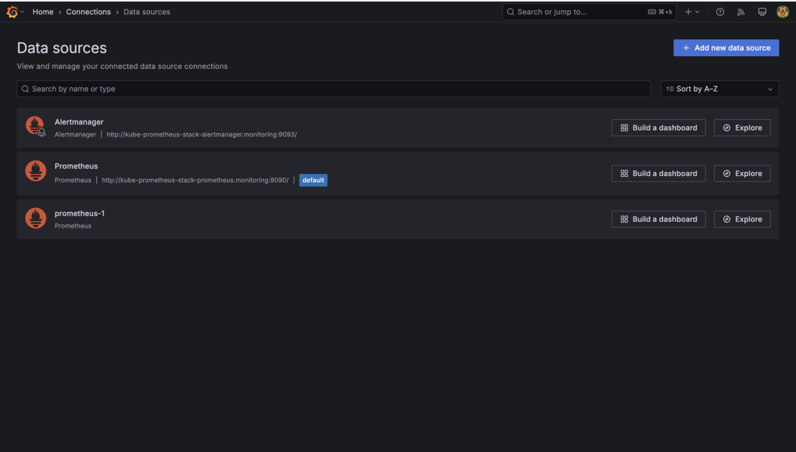
Task: Open the Alertmanager data source name
Action: pyautogui.click(x=79, y=122)
